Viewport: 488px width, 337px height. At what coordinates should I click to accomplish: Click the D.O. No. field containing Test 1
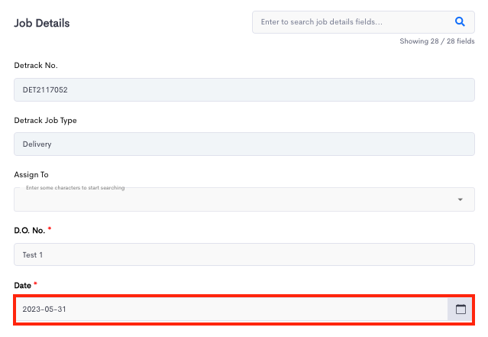pyautogui.click(x=244, y=254)
